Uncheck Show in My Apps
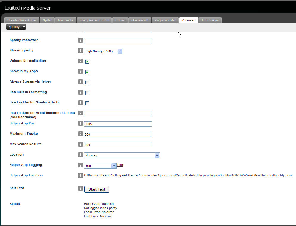The height and width of the screenshot is (226, 296). [x=87, y=72]
